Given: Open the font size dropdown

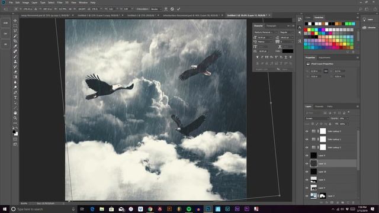Looking at the screenshot, I should pos(265,37).
